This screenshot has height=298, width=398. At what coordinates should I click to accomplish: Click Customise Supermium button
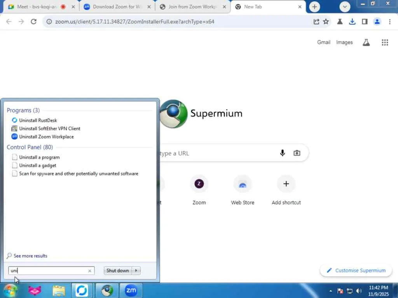(x=356, y=270)
